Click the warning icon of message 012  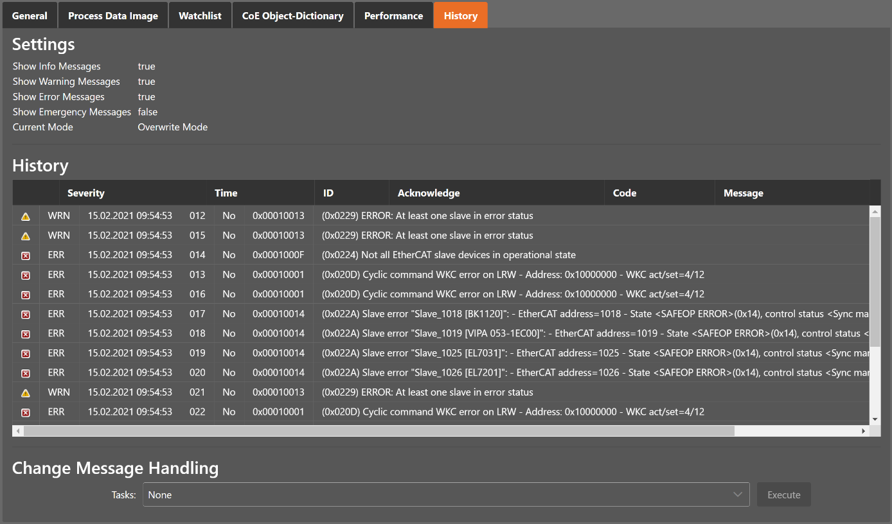26,216
